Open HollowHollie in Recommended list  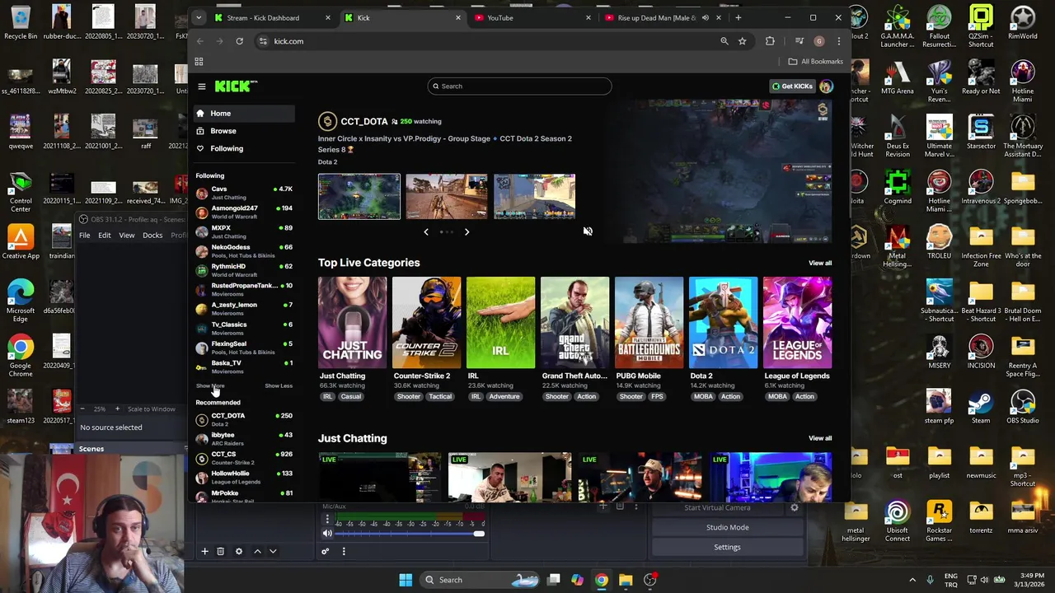[x=244, y=477]
